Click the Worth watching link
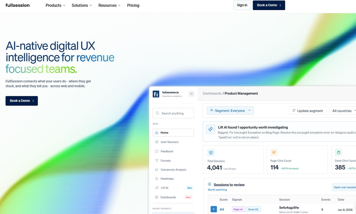 tap(217, 190)
